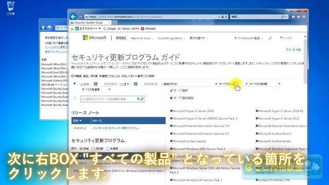
Task: Select the CVE search radio button
Action: click(x=75, y=98)
